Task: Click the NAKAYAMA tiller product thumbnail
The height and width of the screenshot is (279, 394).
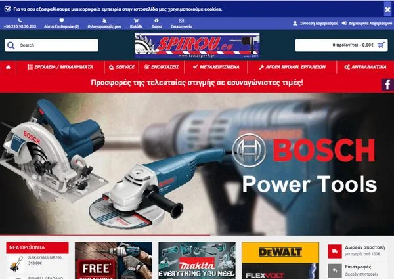Action: [16, 264]
